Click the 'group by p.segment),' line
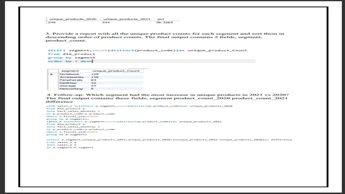Image resolution: width=345 pixels, height=194 pixels. 68,119
